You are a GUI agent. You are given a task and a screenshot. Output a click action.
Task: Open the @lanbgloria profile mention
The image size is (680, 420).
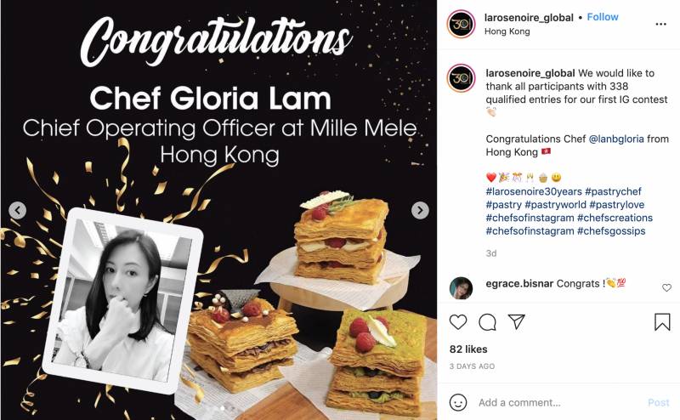pyautogui.click(x=620, y=139)
